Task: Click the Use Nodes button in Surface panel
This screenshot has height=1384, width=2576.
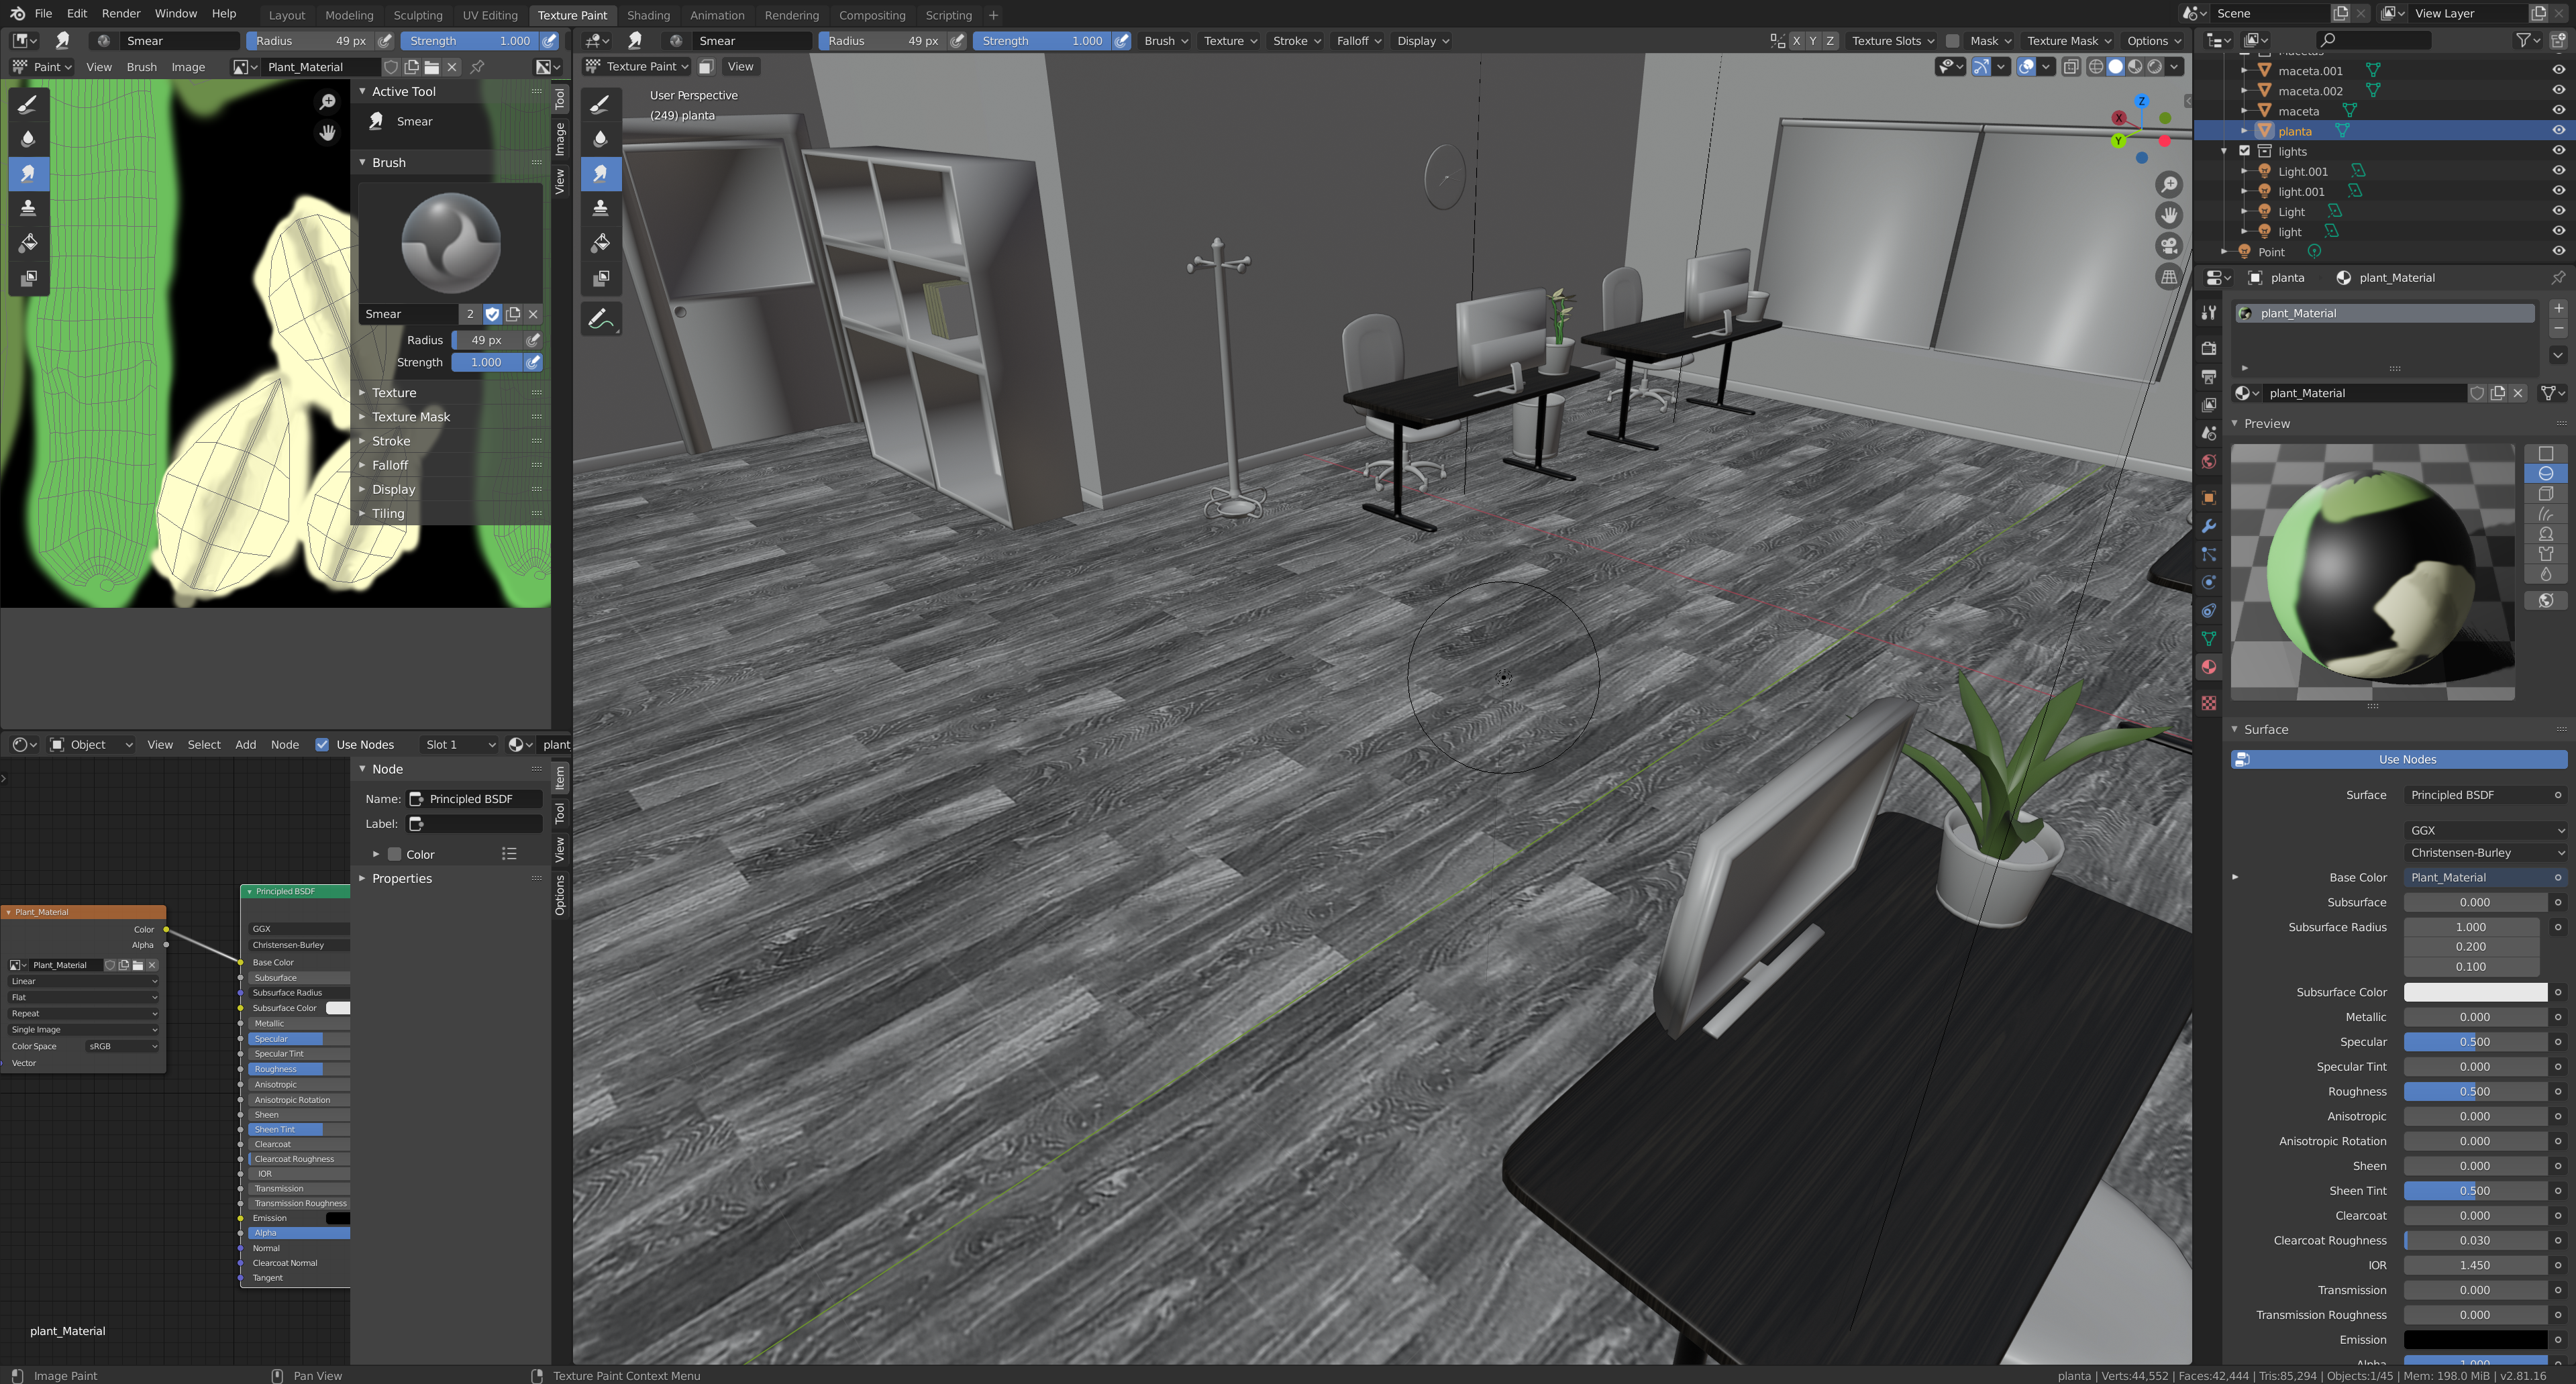Action: (x=2400, y=759)
